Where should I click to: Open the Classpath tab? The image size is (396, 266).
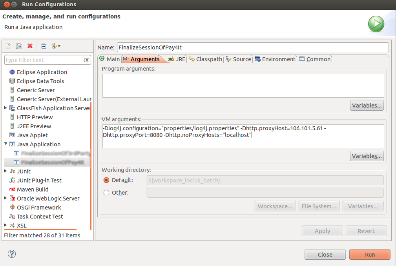(205, 59)
